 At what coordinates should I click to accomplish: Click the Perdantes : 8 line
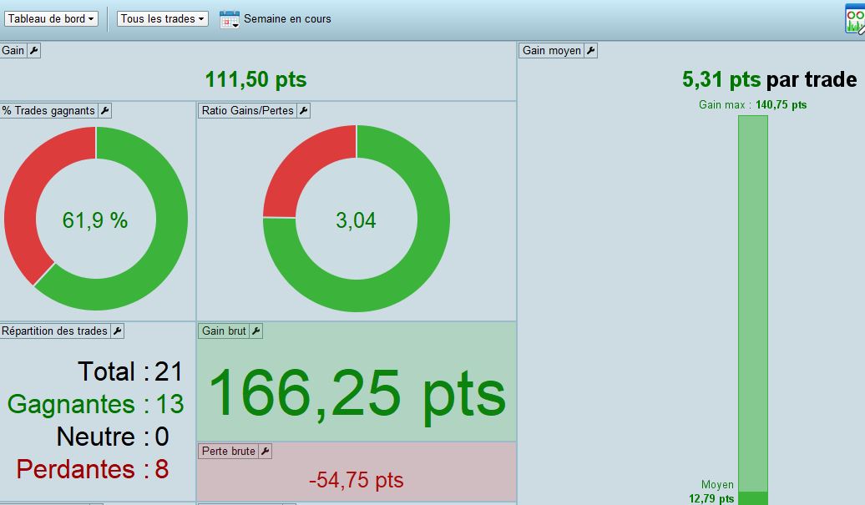pyautogui.click(x=93, y=469)
